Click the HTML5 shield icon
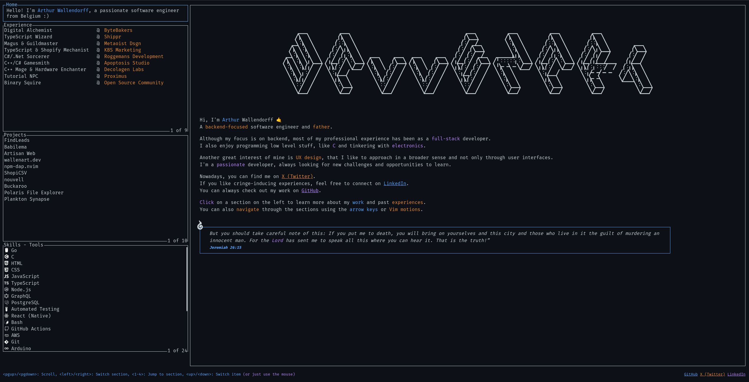Screen dimensions: 749x382 [x=6, y=263]
